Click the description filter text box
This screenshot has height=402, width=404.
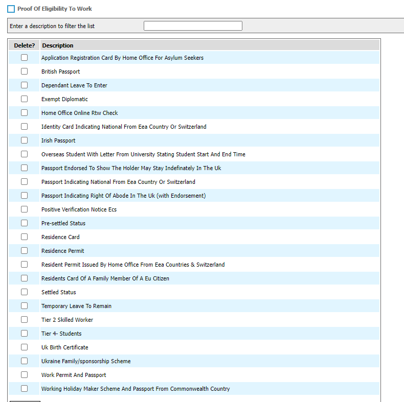click(x=193, y=26)
